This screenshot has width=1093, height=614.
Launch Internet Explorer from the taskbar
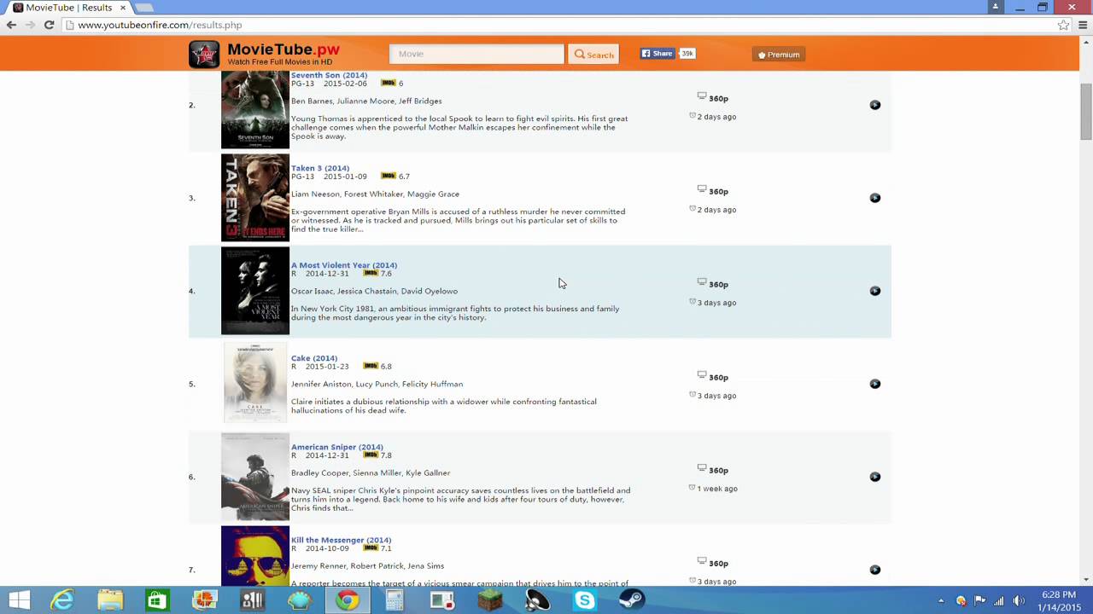pyautogui.click(x=62, y=600)
